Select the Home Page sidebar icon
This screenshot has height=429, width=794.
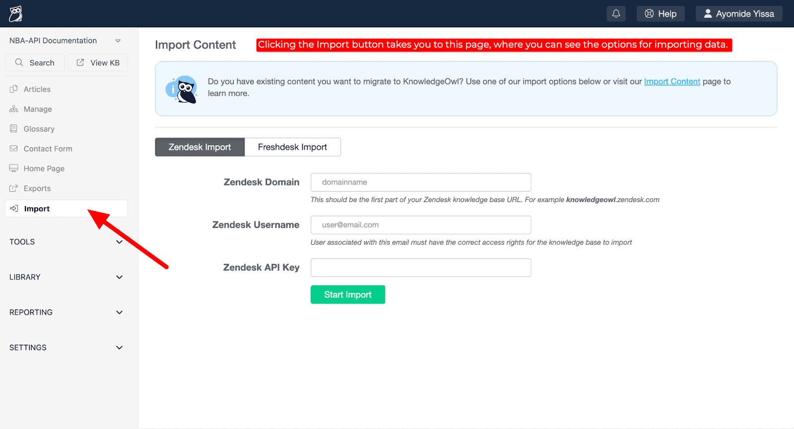coord(14,168)
